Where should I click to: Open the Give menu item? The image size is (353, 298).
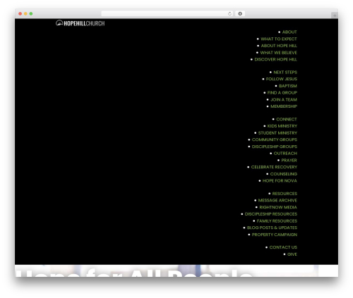click(x=292, y=254)
